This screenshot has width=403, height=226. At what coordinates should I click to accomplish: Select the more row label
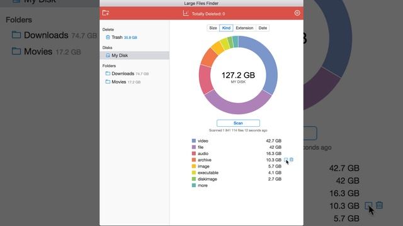[203, 186]
